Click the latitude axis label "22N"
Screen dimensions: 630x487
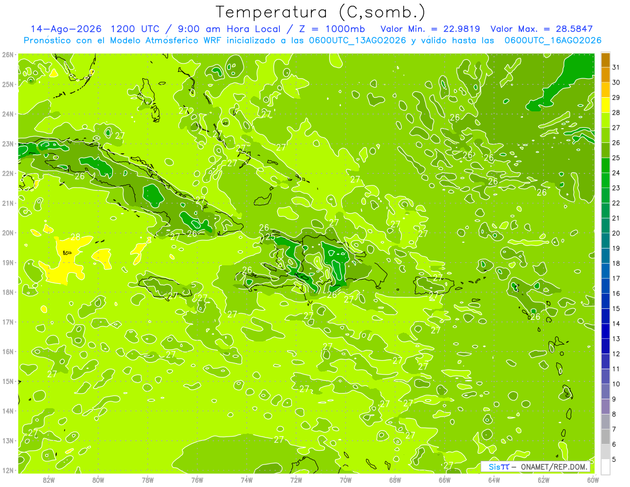[x=7, y=173]
